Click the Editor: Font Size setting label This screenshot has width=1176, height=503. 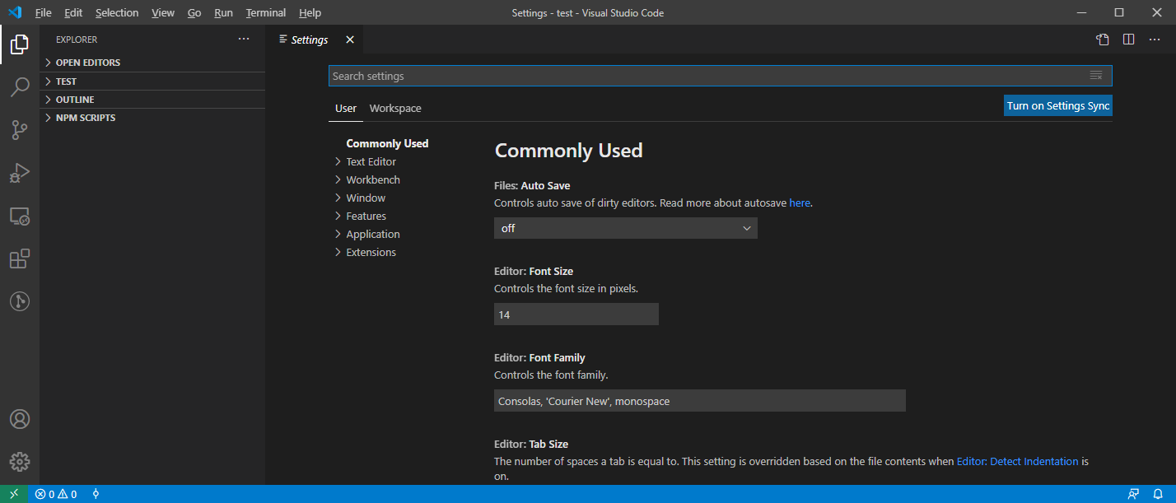534,271
